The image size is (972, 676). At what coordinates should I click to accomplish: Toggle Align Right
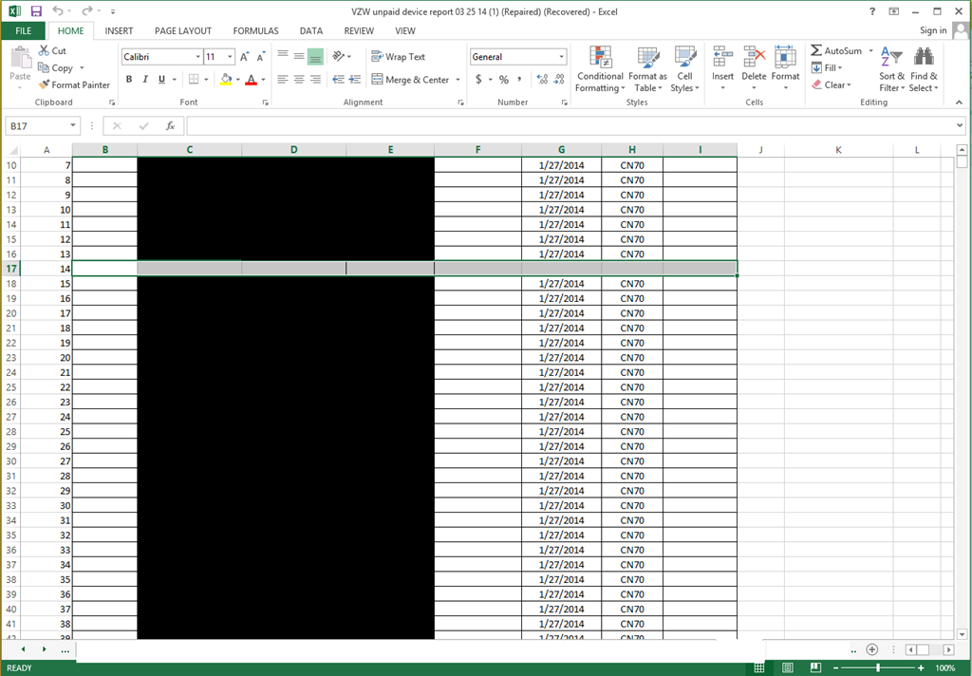coord(315,80)
